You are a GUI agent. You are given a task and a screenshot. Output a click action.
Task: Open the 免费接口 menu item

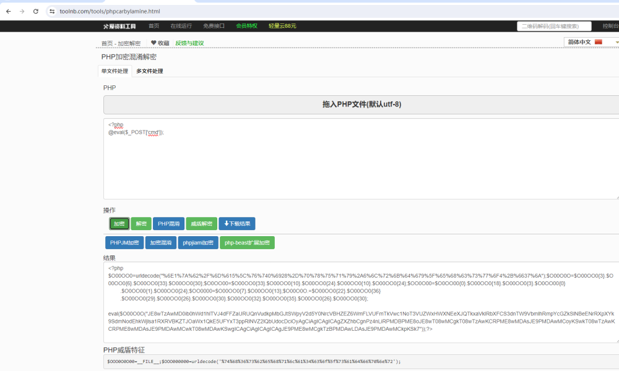(214, 26)
